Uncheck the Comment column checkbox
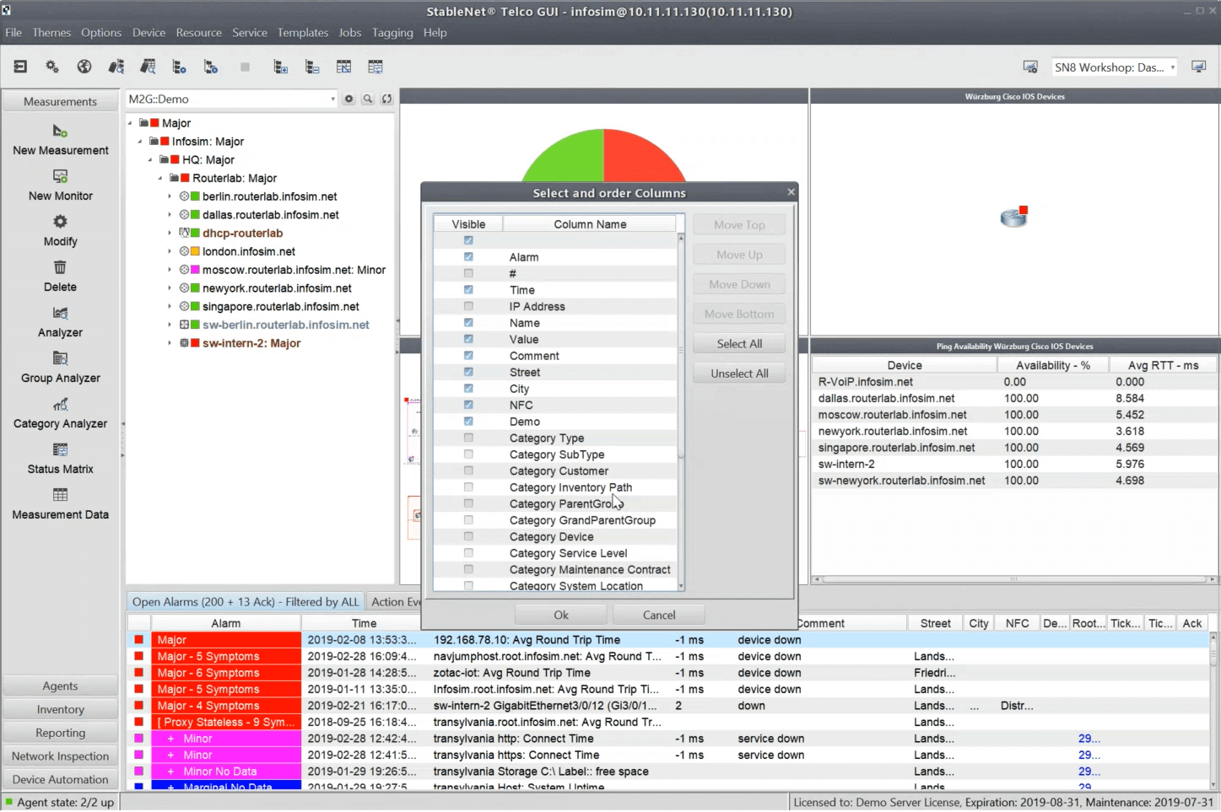Screen dimensions: 1221x812 coord(468,356)
